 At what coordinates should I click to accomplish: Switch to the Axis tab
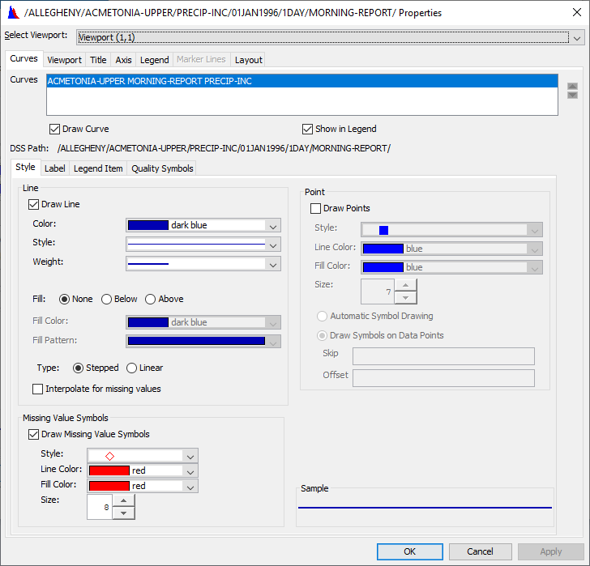123,60
